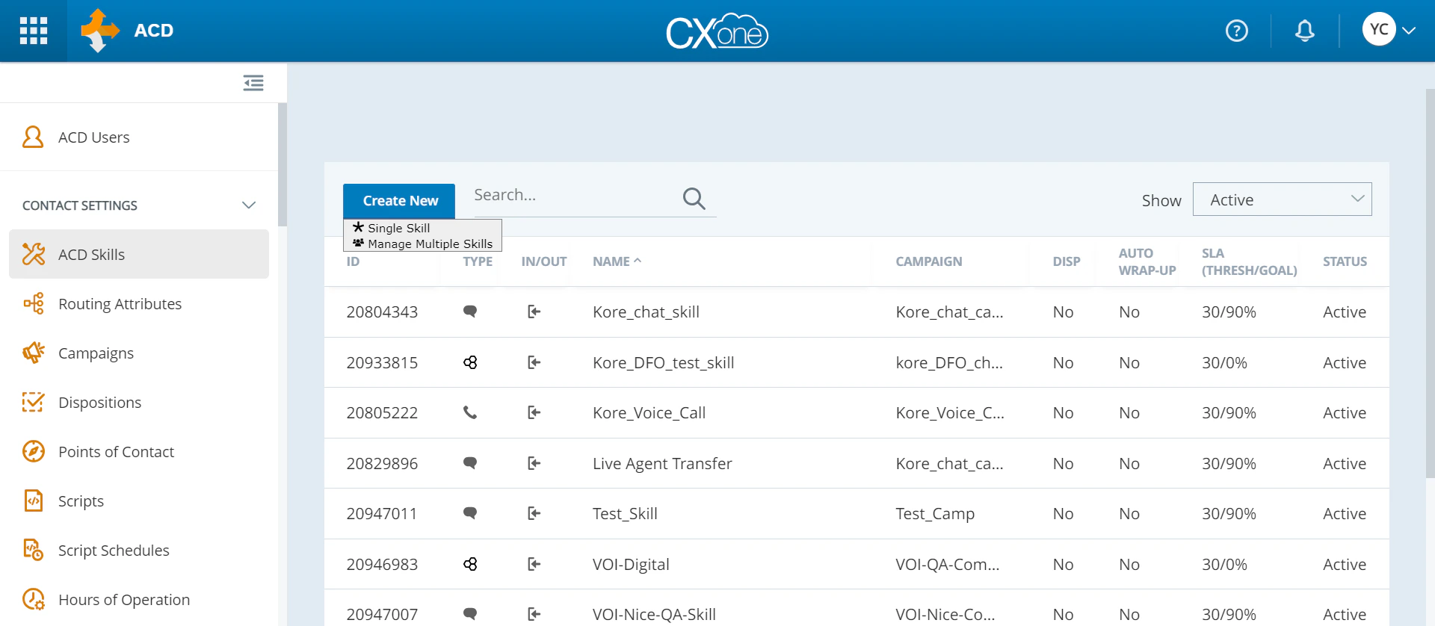Click inbound arrow icon for Test_Skill row
1435x626 pixels.
point(534,513)
